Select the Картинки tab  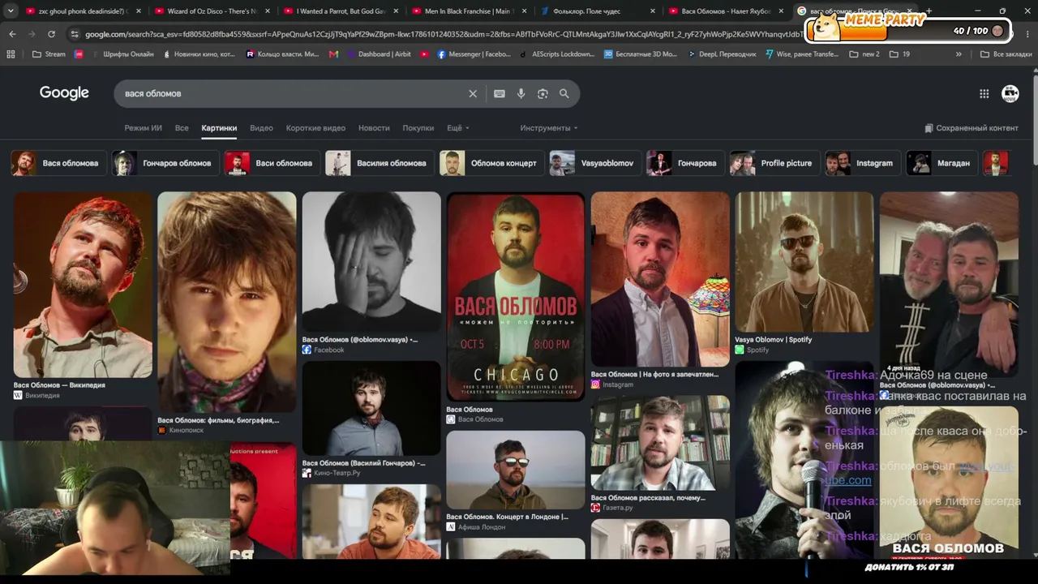(219, 128)
